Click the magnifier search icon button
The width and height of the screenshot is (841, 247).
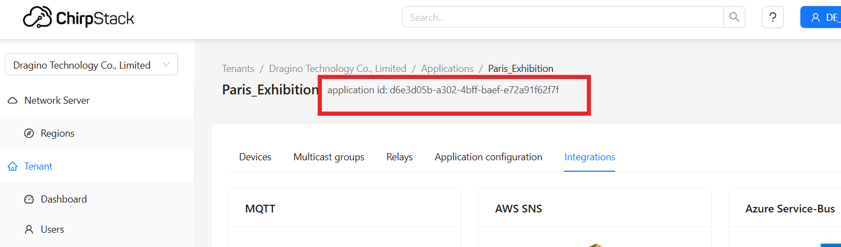[x=734, y=17]
